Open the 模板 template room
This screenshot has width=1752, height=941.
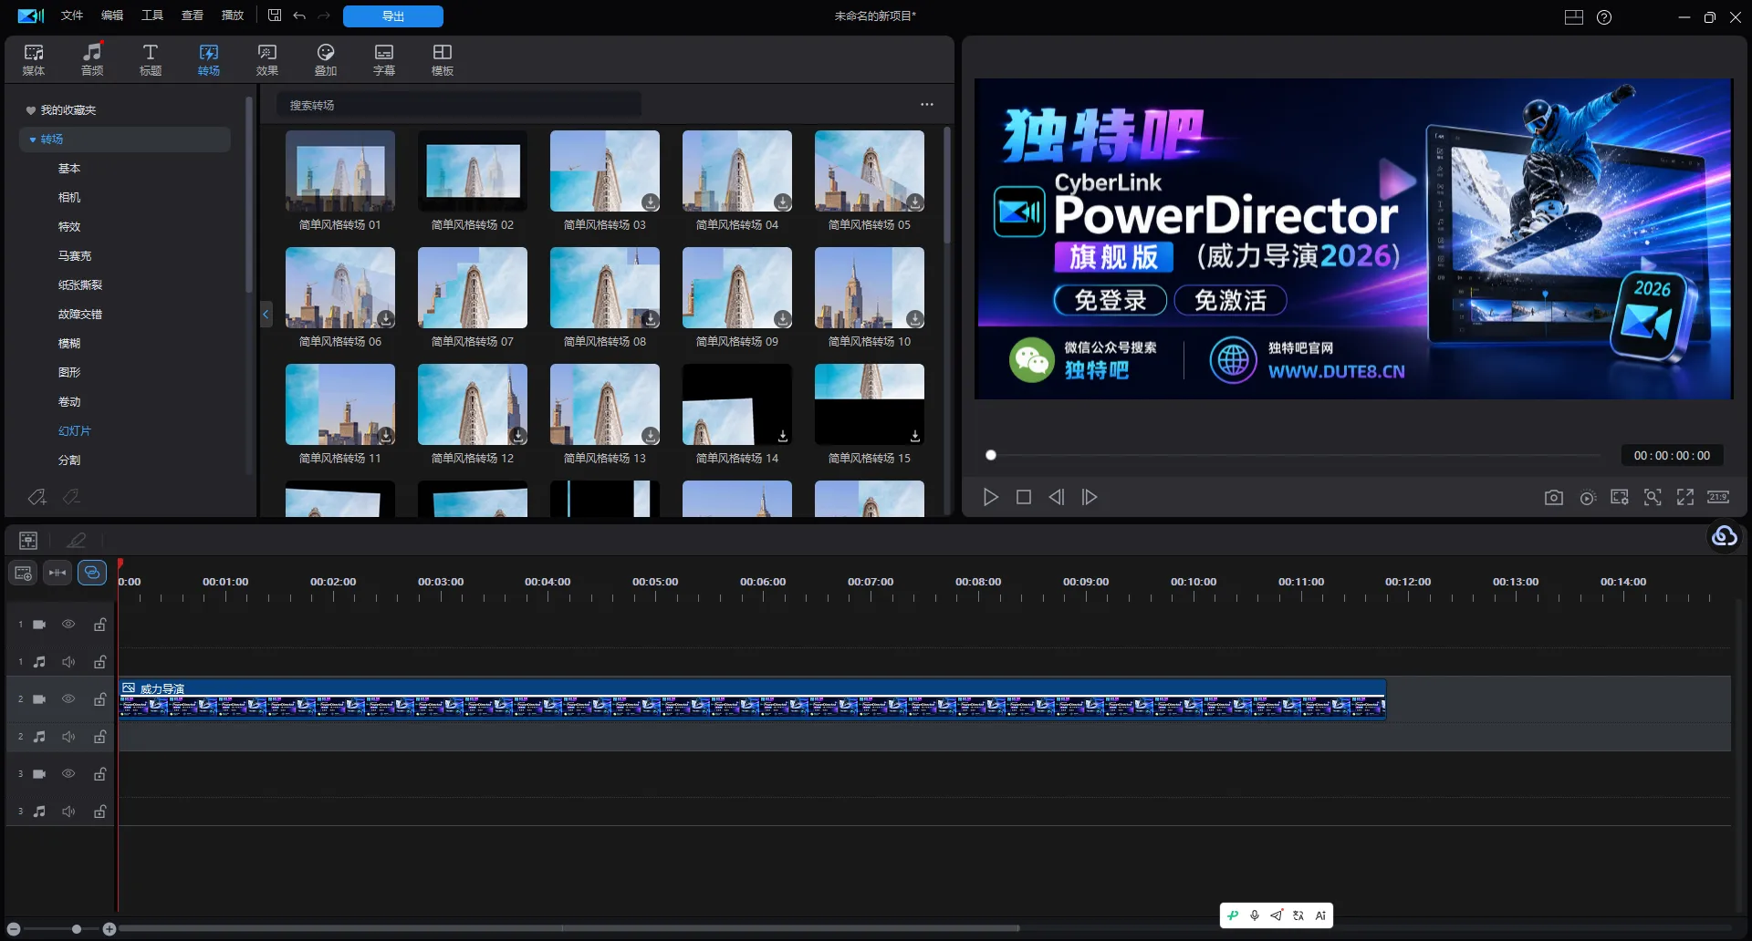pyautogui.click(x=443, y=59)
